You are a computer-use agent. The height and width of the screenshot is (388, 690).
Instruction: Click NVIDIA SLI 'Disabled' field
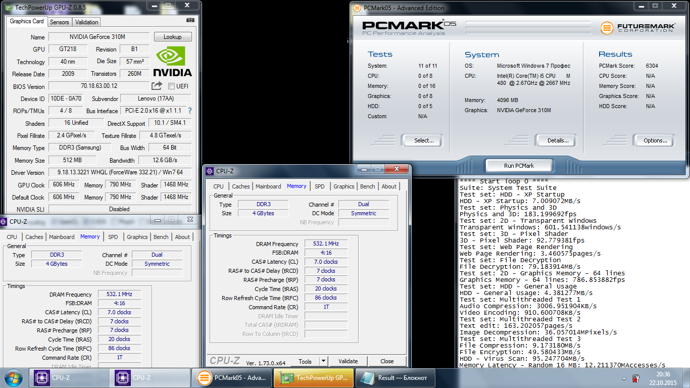tap(120, 209)
